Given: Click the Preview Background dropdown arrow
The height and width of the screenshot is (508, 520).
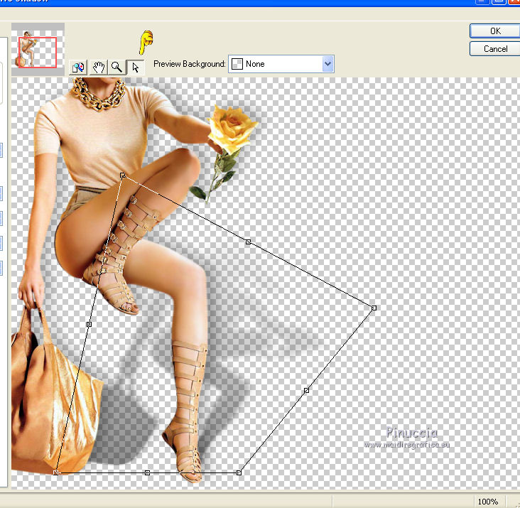Looking at the screenshot, I should (327, 64).
